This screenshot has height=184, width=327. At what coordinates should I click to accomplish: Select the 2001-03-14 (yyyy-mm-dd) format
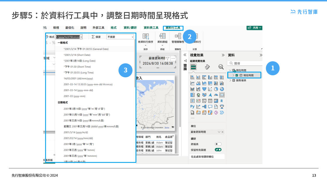78,90
